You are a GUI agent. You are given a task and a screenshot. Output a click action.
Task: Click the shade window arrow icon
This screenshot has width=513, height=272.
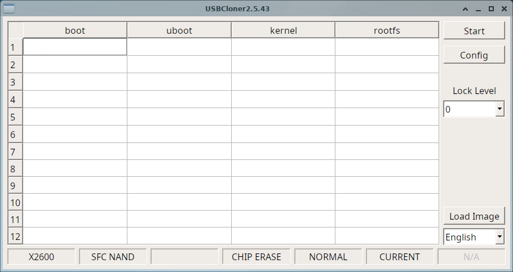(465, 9)
